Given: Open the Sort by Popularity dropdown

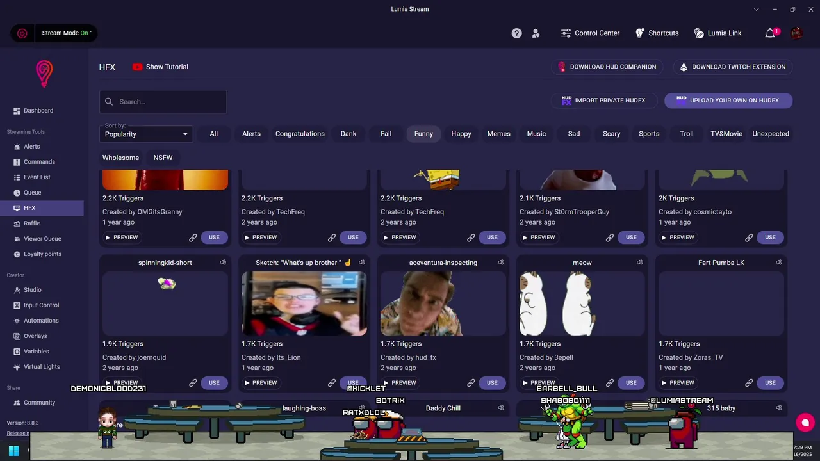Looking at the screenshot, I should [147, 134].
